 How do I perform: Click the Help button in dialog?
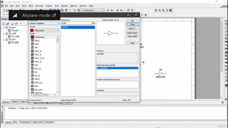[132, 43]
